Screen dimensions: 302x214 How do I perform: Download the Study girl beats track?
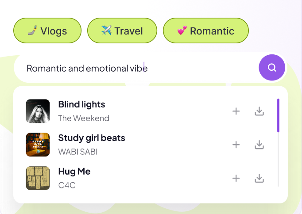click(x=259, y=145)
